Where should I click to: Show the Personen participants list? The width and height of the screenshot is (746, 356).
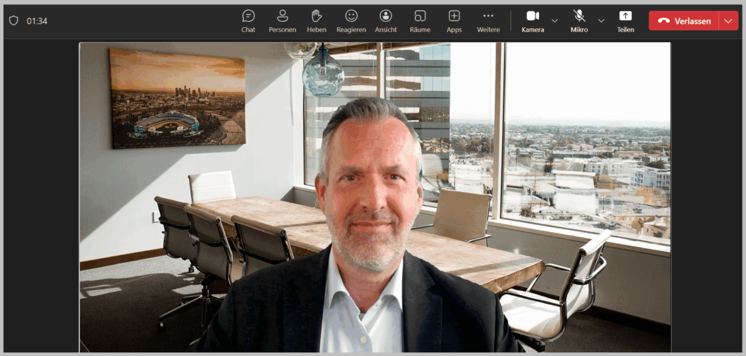[282, 21]
